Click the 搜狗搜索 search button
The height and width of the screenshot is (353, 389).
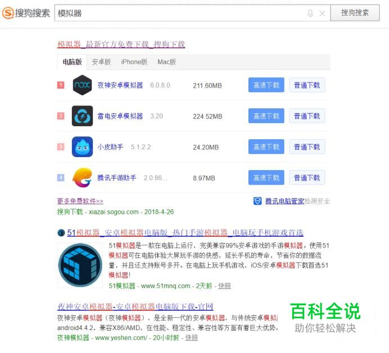355,13
